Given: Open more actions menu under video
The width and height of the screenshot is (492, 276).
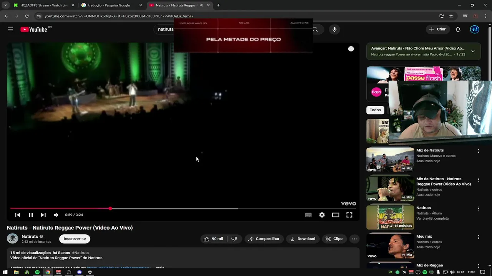Looking at the screenshot, I should [354, 239].
